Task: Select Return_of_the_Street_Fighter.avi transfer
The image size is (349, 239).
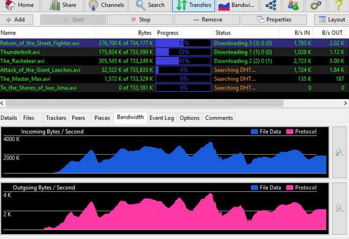Action: [174, 43]
